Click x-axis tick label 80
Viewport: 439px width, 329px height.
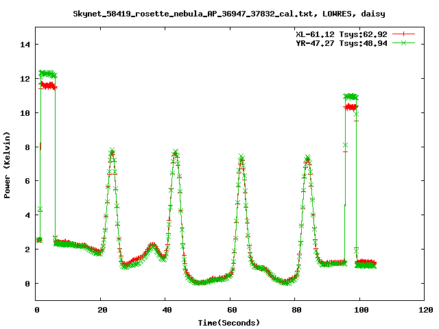pos(297,310)
